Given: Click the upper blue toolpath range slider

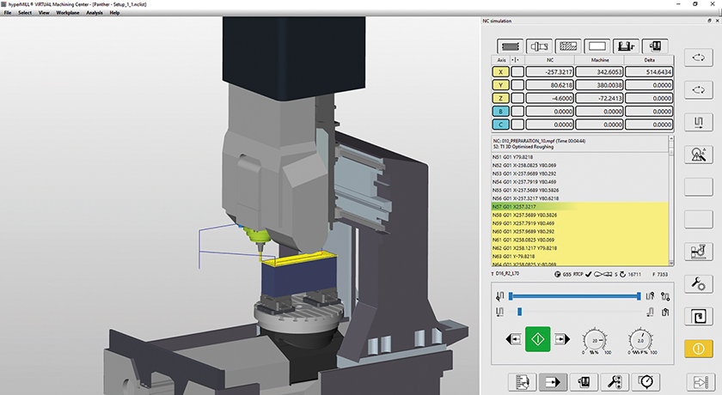Looking at the screenshot, I should click(574, 295).
